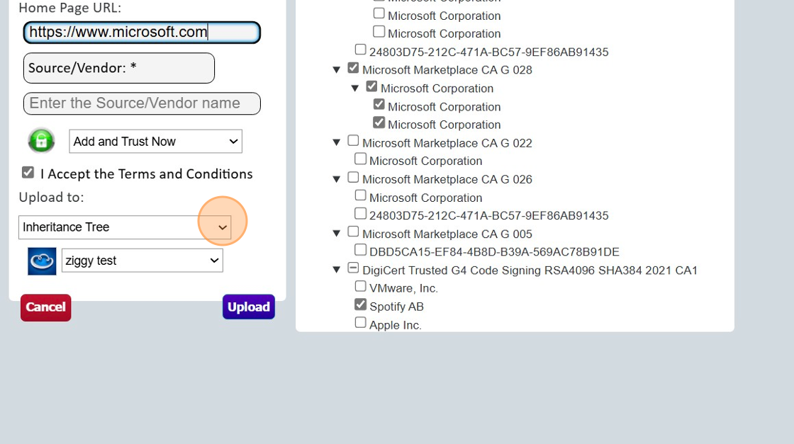Click the blue cloud icon beside ziggy test
794x444 pixels.
(x=41, y=261)
